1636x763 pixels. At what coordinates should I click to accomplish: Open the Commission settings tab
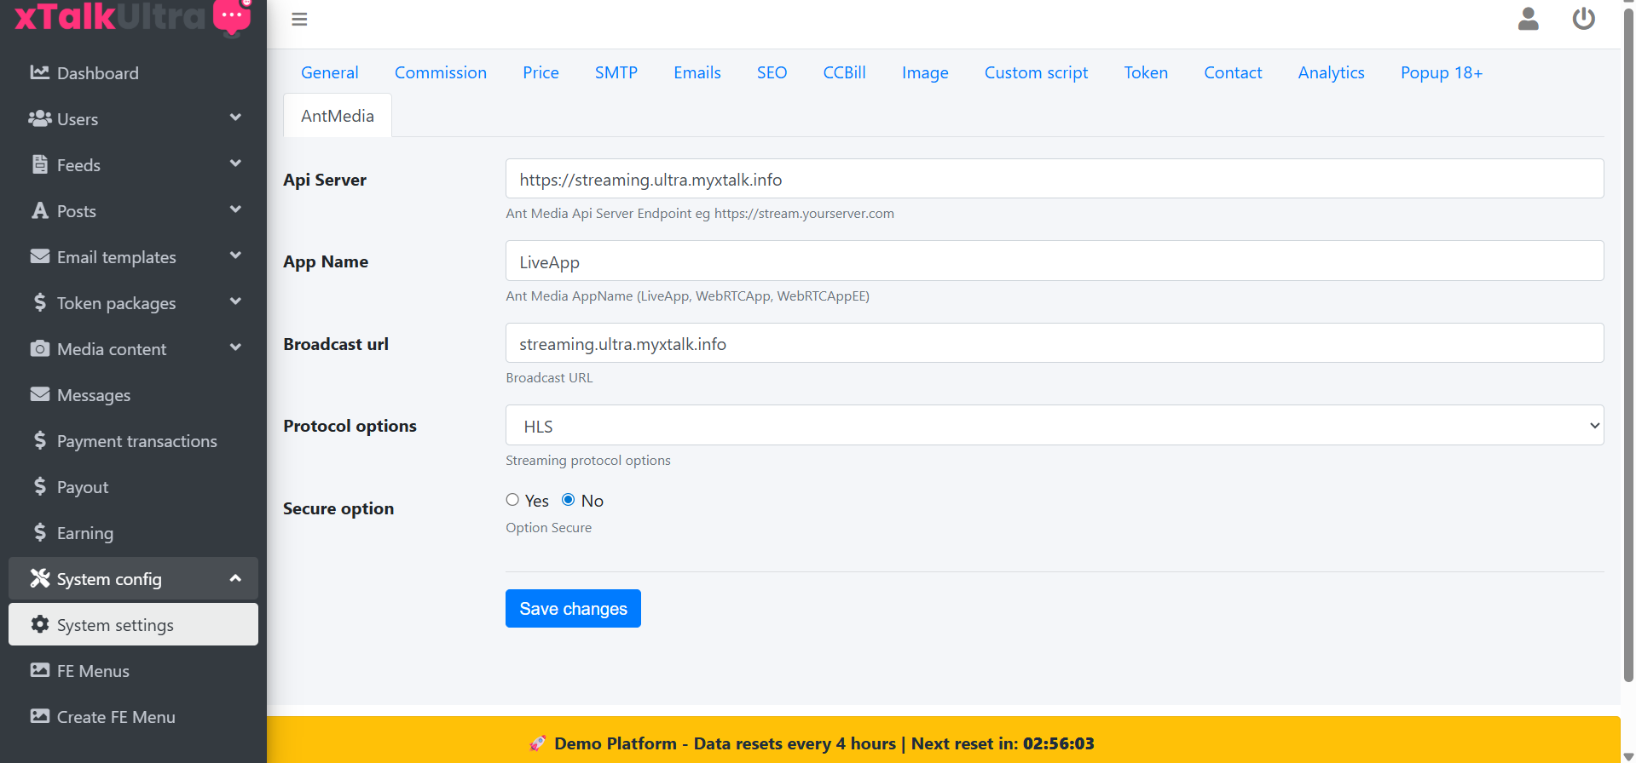440,72
